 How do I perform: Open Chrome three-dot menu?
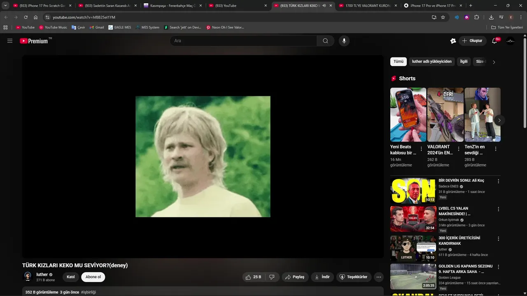521,17
